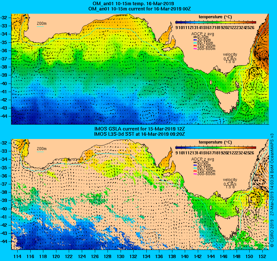Click the 'velocity' label in the IMOS panel
Viewport: 277px width, 261px height.
tap(230, 180)
